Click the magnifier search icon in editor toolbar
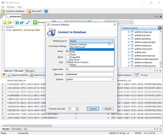The height and width of the screenshot is (135, 163). [28, 22]
